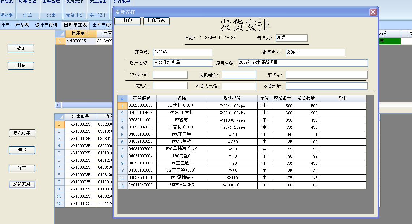Click the 订单号 field containing dy2546

tap(183, 52)
